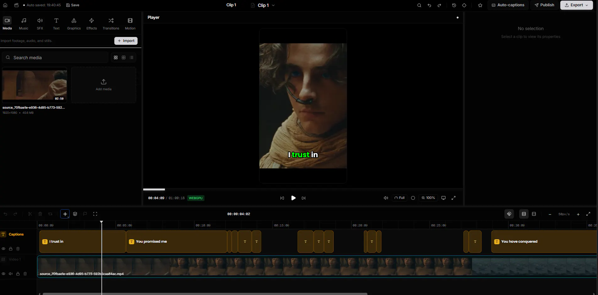Click the Publish button
Screen dimensions: 598x295
(544, 5)
